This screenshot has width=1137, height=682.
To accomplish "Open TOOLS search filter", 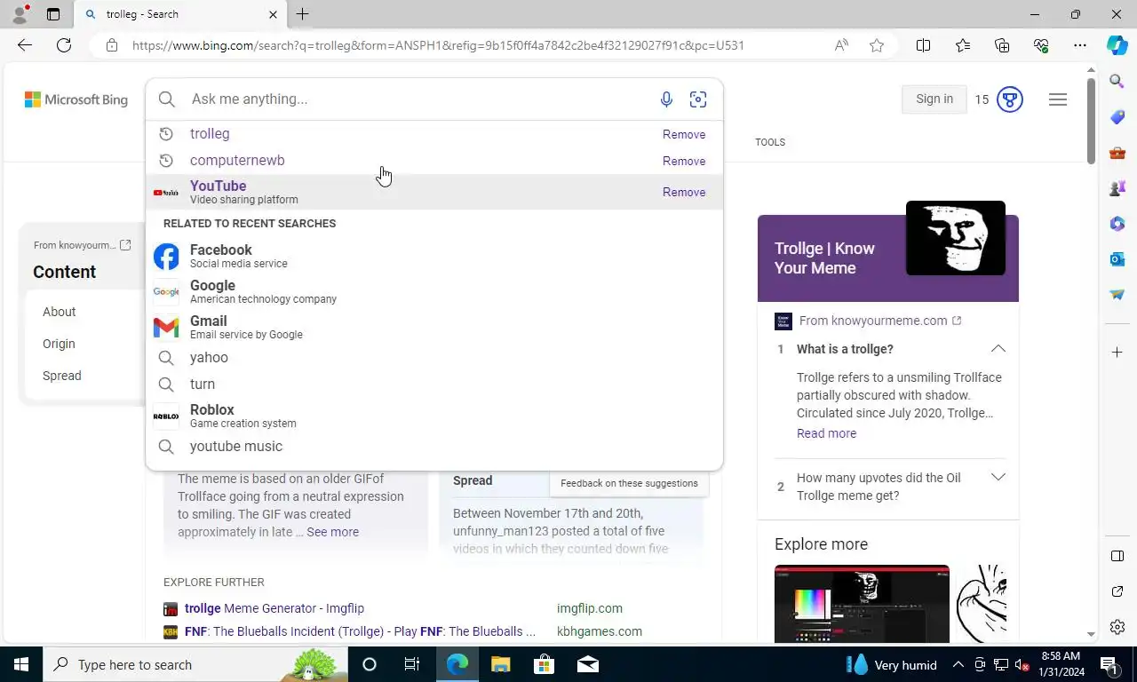I will pos(770,142).
